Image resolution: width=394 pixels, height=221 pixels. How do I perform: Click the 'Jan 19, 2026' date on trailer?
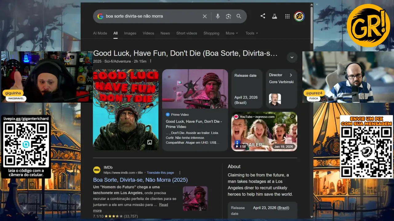[284, 147]
